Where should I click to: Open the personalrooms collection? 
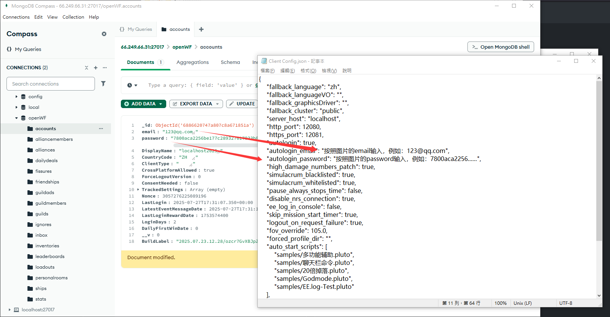click(51, 278)
